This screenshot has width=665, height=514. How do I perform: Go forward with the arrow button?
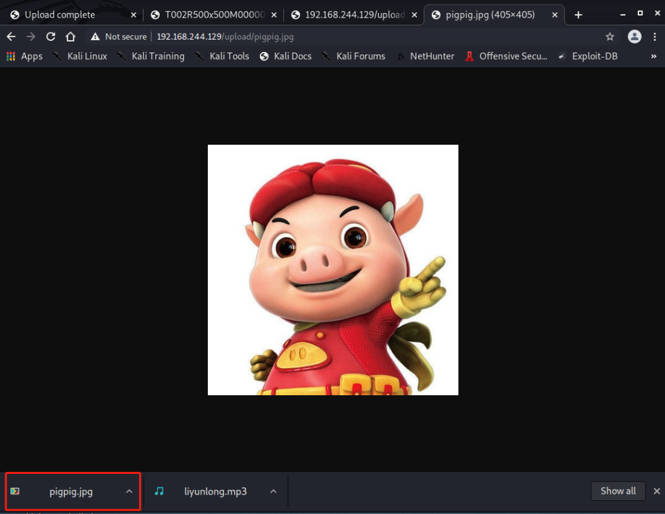(x=31, y=37)
